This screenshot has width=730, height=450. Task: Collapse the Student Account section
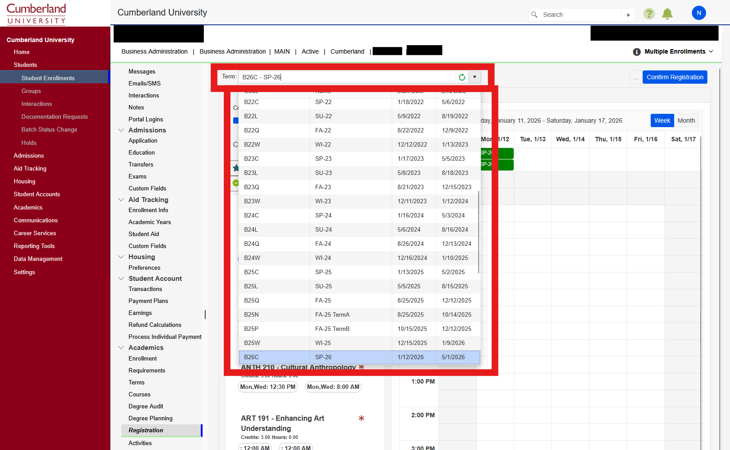point(121,279)
